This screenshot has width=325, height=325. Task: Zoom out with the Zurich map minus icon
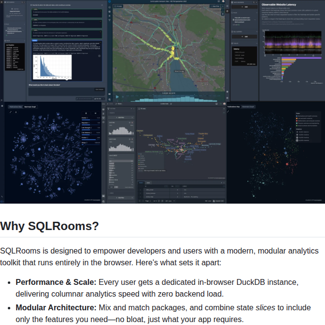[x=223, y=10]
